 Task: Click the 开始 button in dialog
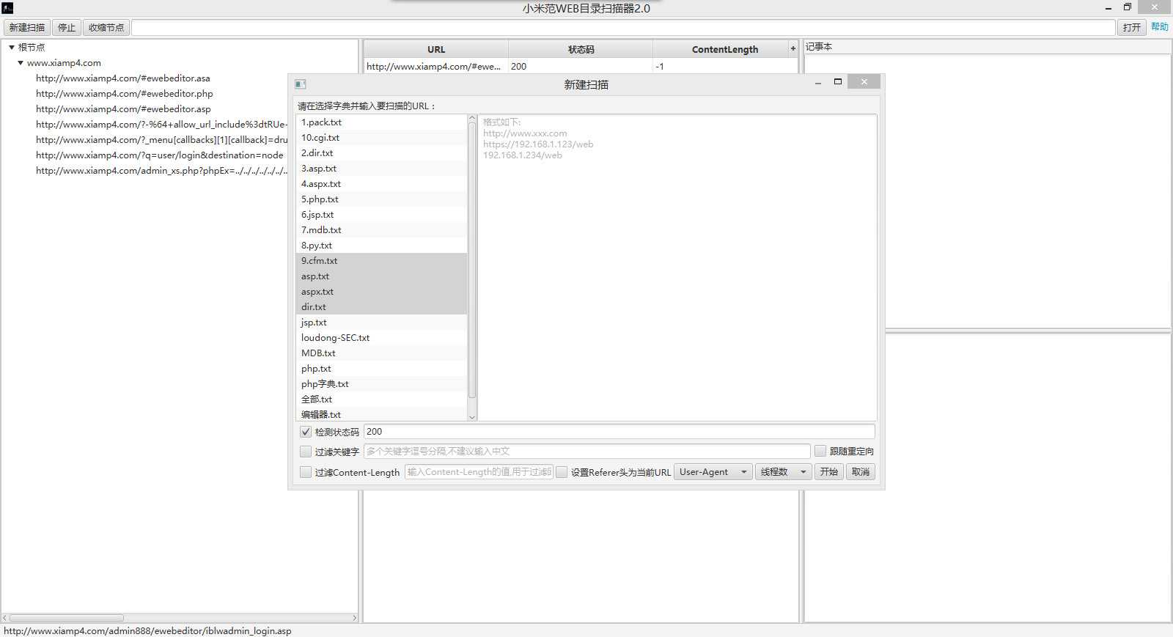828,472
